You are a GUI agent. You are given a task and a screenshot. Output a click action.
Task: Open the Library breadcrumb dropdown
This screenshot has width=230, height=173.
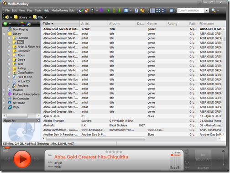[x=30, y=17]
